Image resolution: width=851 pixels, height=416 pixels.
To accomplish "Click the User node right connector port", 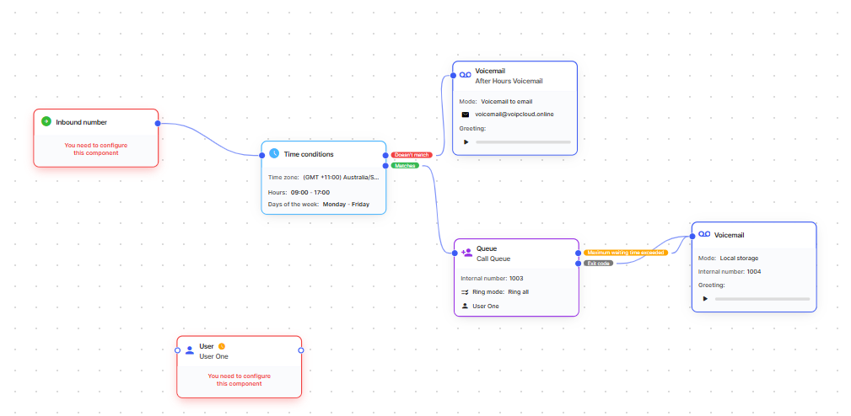I will pyautogui.click(x=301, y=350).
